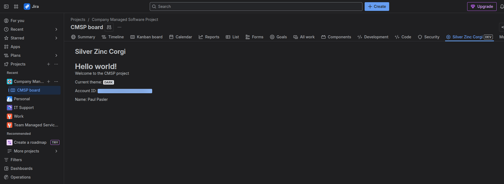Click the Filters icon in the sidebar
This screenshot has width=504, height=184.
point(6,160)
